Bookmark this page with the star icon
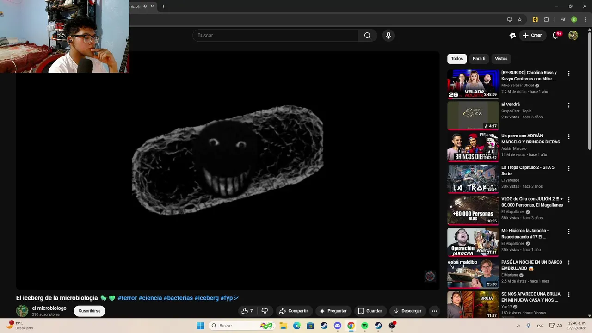Viewport: 592px width, 333px height. 520,19
